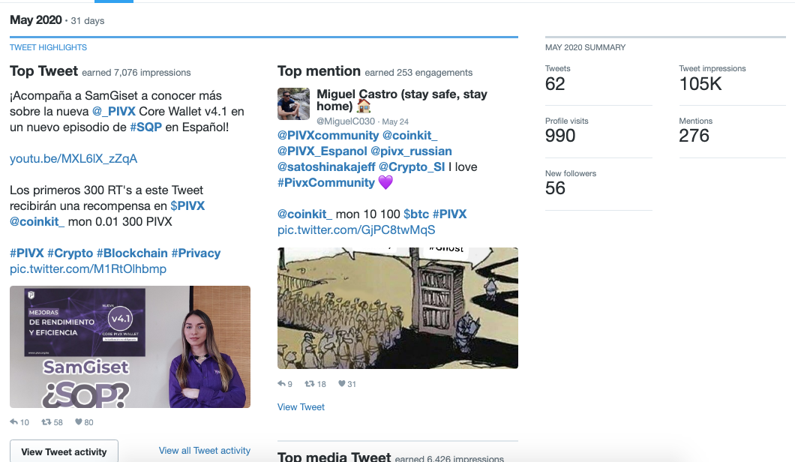Click the Tweet impressions value 105K

[x=700, y=84]
